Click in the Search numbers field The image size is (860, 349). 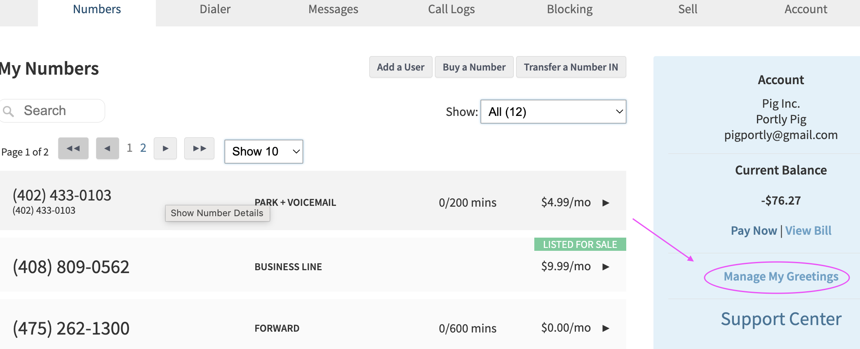pos(52,111)
